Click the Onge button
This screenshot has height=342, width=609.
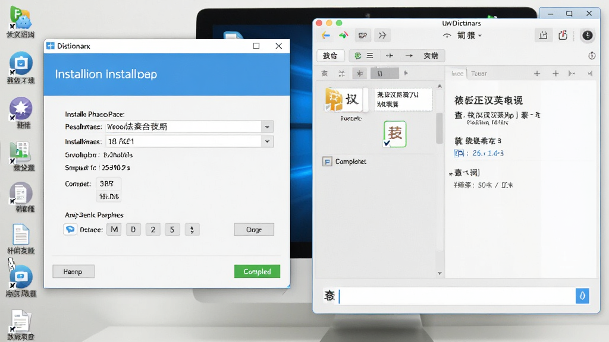point(254,230)
